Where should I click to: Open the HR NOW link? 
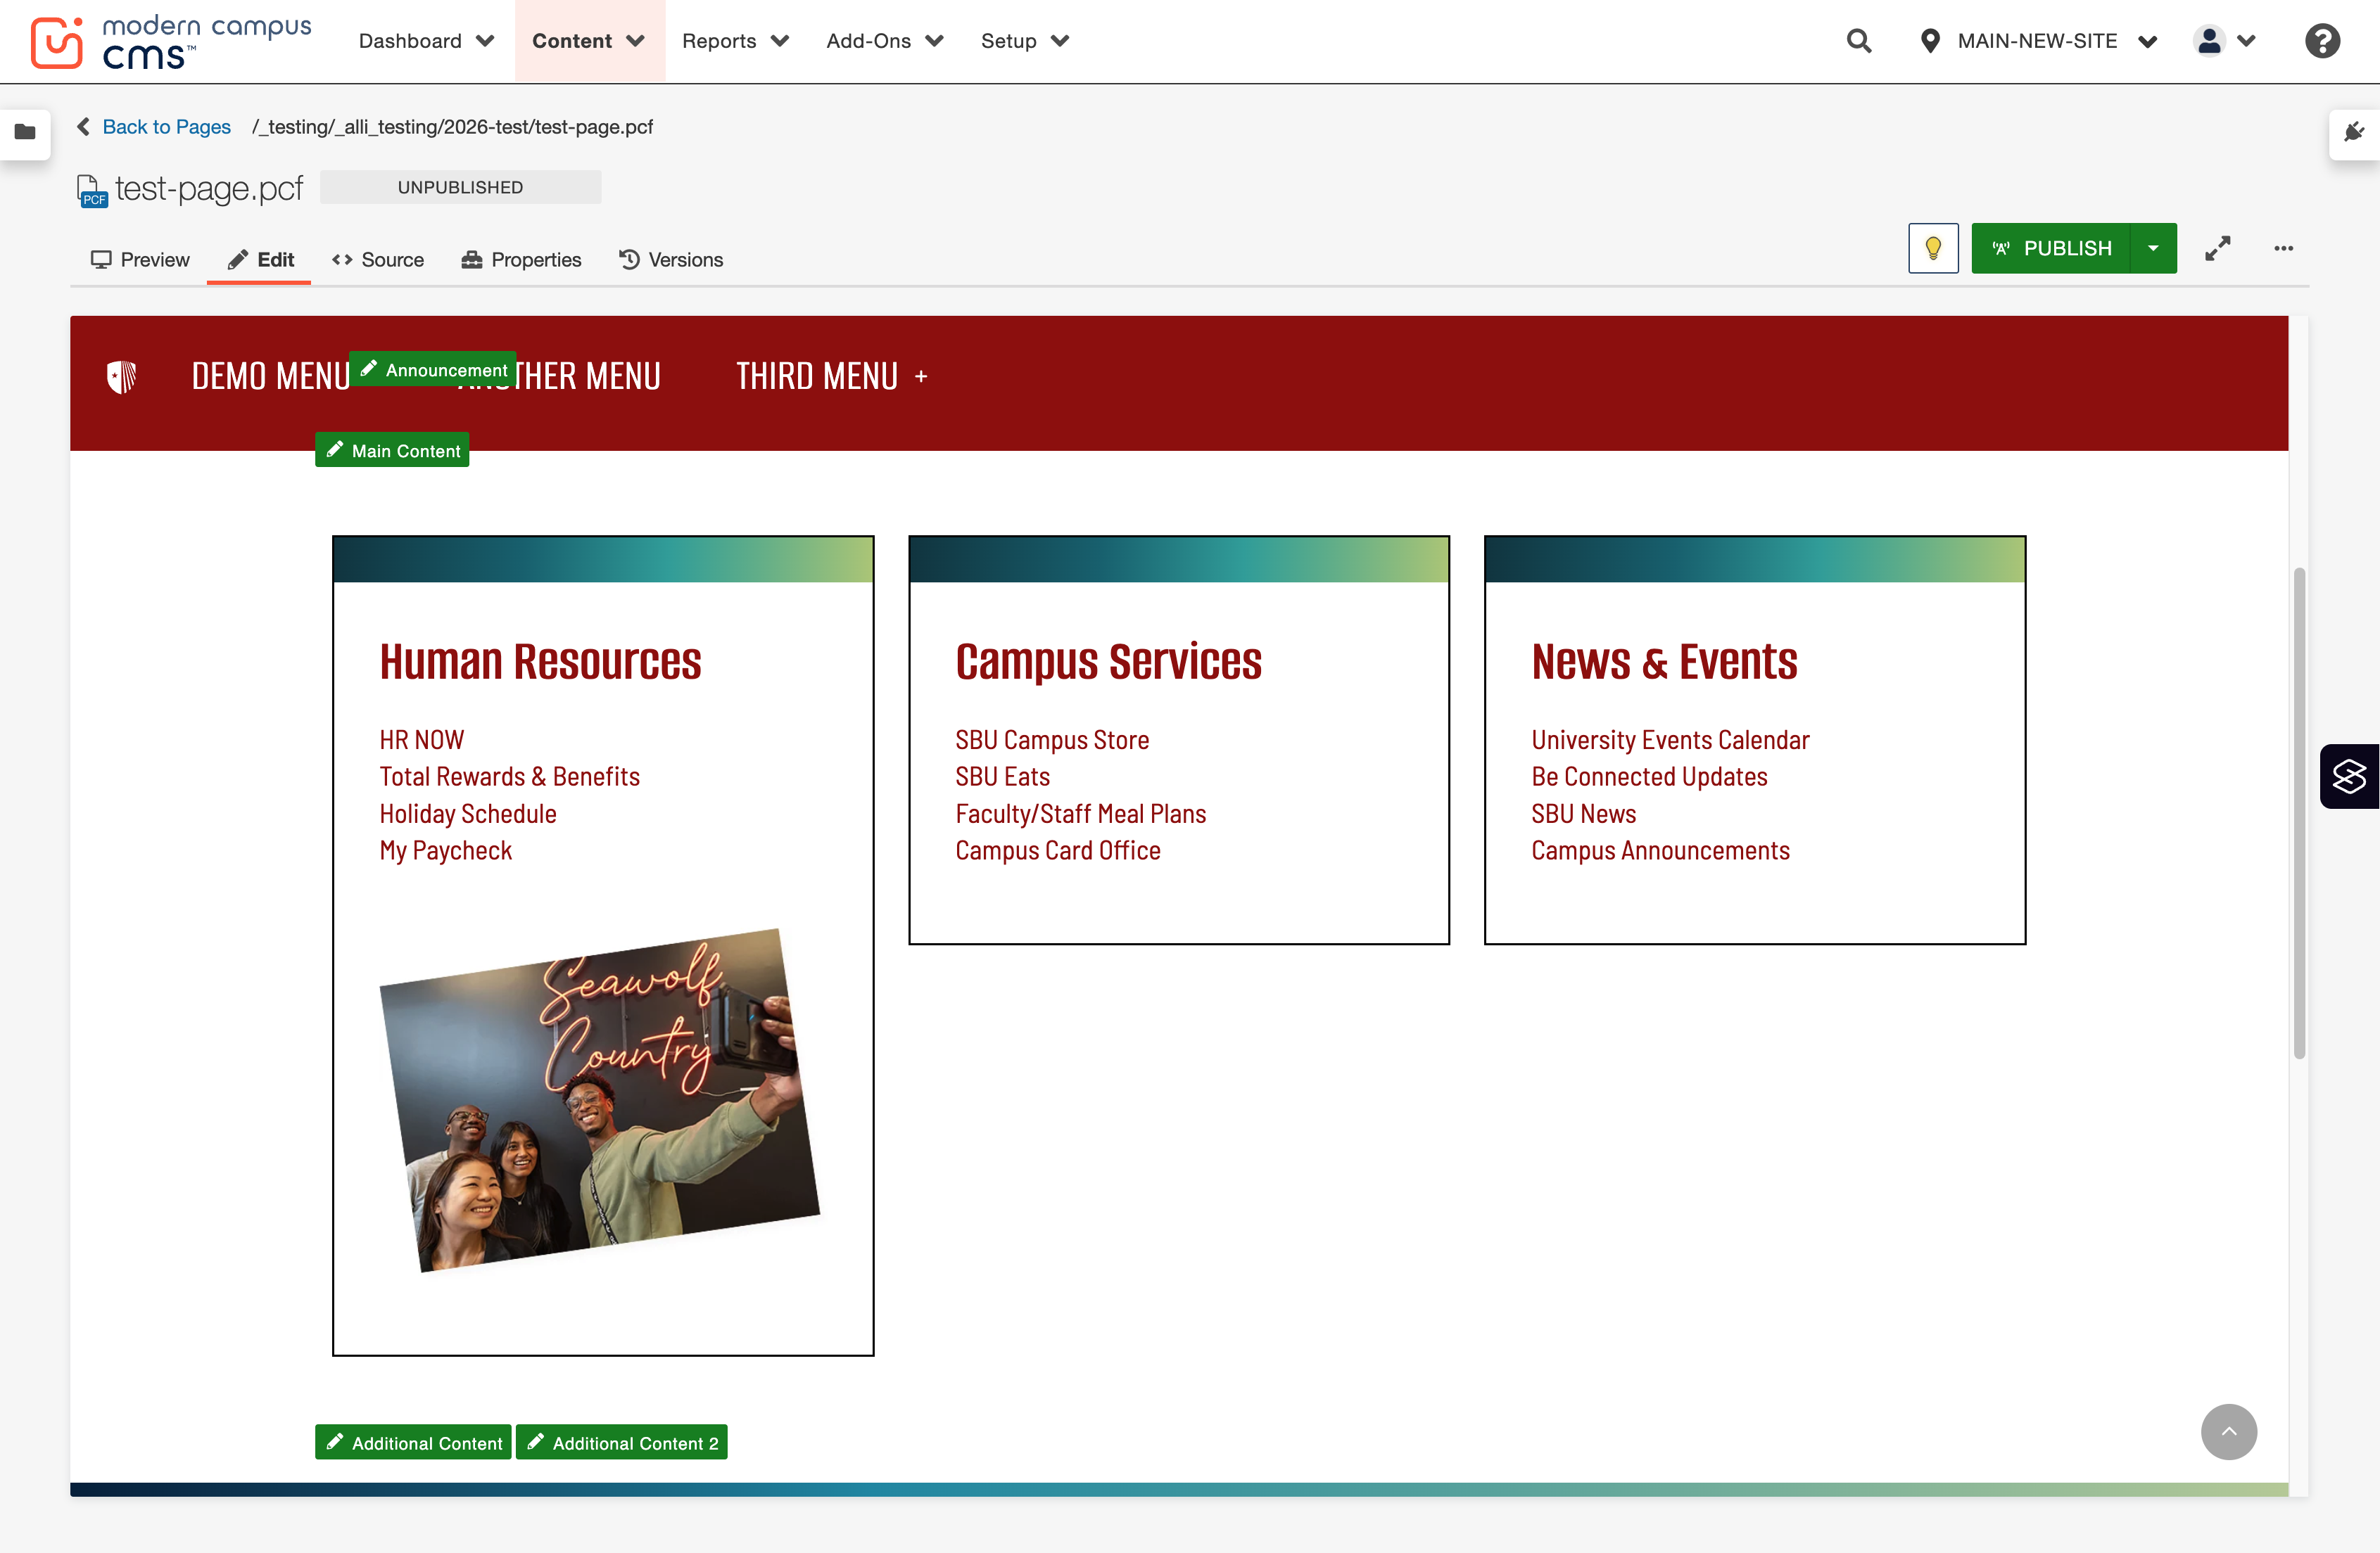tap(421, 739)
